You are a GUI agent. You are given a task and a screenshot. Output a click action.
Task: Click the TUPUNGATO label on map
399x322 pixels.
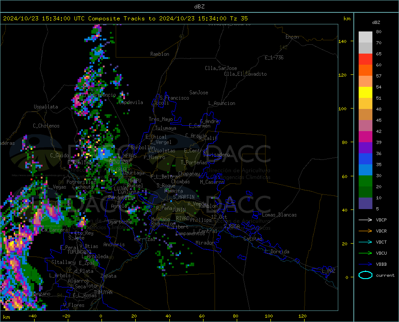(79, 252)
